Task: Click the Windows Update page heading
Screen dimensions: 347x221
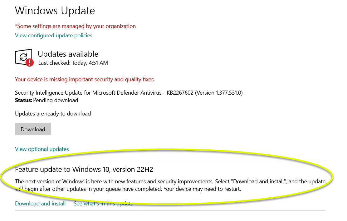Action: click(x=55, y=11)
